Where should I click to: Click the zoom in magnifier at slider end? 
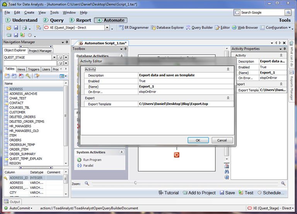pos(283,183)
